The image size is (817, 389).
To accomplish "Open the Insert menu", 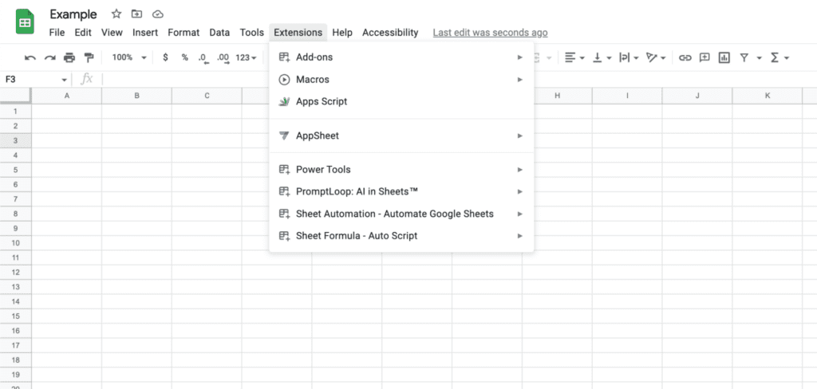I will 145,33.
